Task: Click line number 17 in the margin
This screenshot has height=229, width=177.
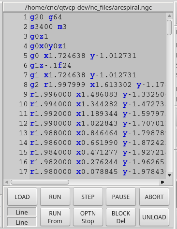Action: 23,172
